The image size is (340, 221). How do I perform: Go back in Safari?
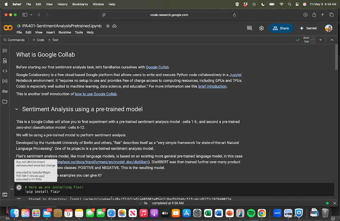39,15
